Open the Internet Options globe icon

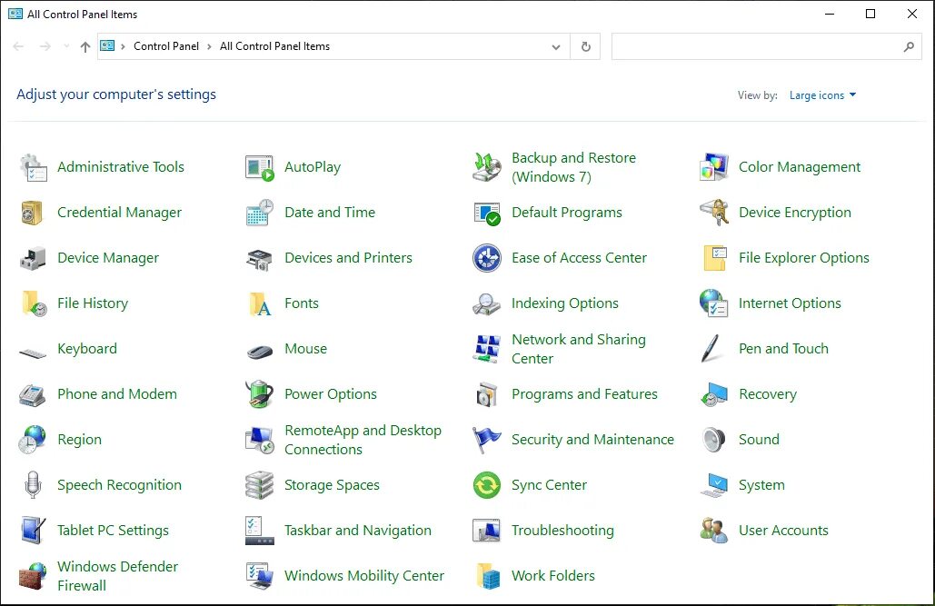click(x=714, y=303)
